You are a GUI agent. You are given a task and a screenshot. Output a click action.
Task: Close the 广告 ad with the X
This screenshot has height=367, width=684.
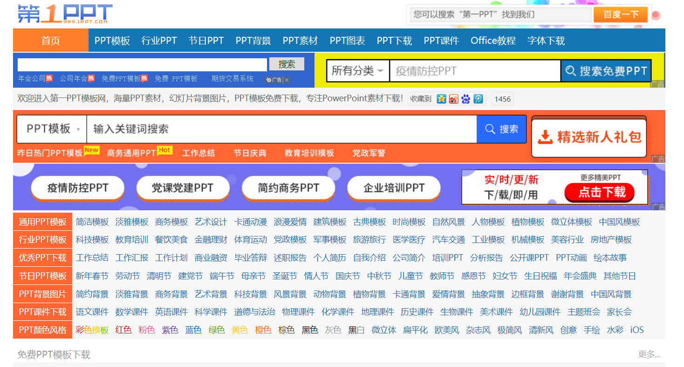(x=287, y=80)
